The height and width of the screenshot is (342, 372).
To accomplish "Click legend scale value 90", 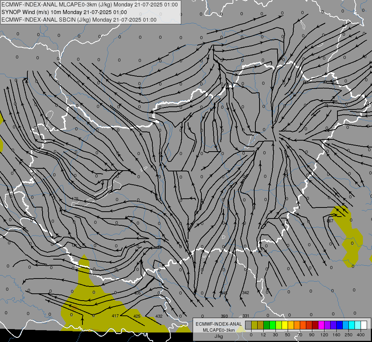I will pos(312,335).
